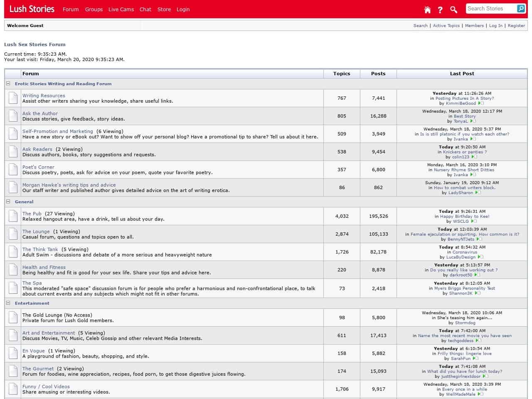Open the Health and Fitness forum
The height and width of the screenshot is (399, 532).
[x=44, y=267]
